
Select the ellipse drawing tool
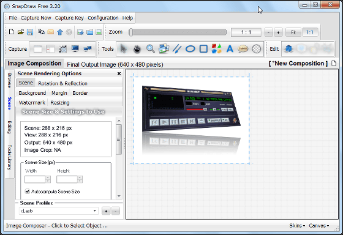pos(190,49)
